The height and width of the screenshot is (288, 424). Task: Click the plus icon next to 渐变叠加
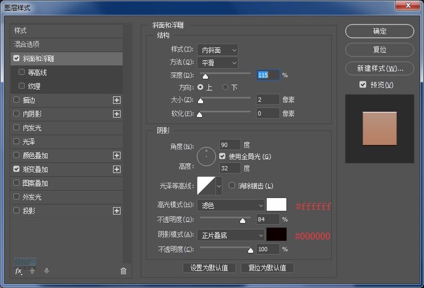(x=117, y=169)
